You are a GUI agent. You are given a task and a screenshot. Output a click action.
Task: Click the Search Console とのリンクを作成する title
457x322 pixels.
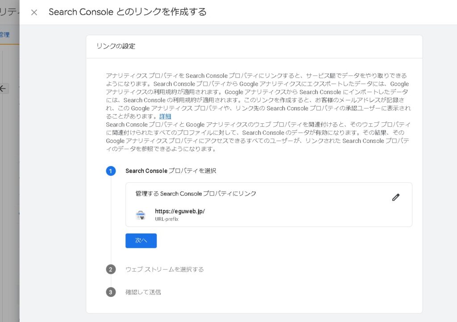click(x=128, y=12)
